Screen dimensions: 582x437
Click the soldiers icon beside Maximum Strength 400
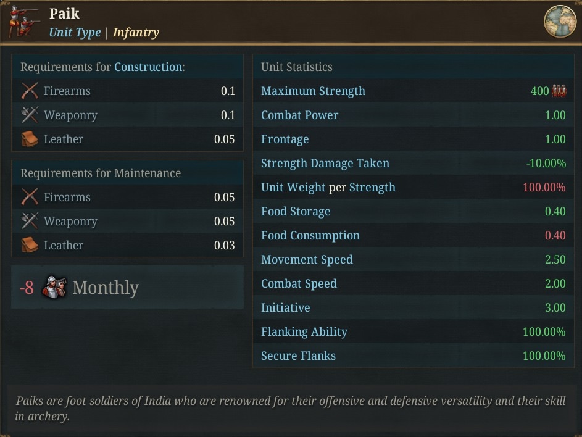coord(559,91)
